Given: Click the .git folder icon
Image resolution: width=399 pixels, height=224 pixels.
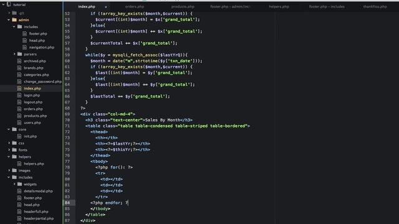Looking at the screenshot, I should [14, 13].
